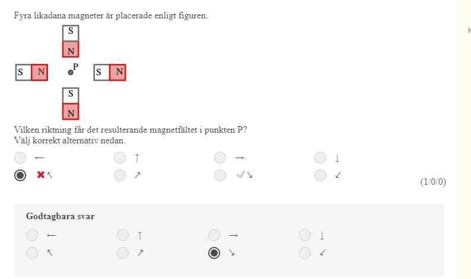
Task: Select the down arrow option in the question
Action: [x=320, y=158]
